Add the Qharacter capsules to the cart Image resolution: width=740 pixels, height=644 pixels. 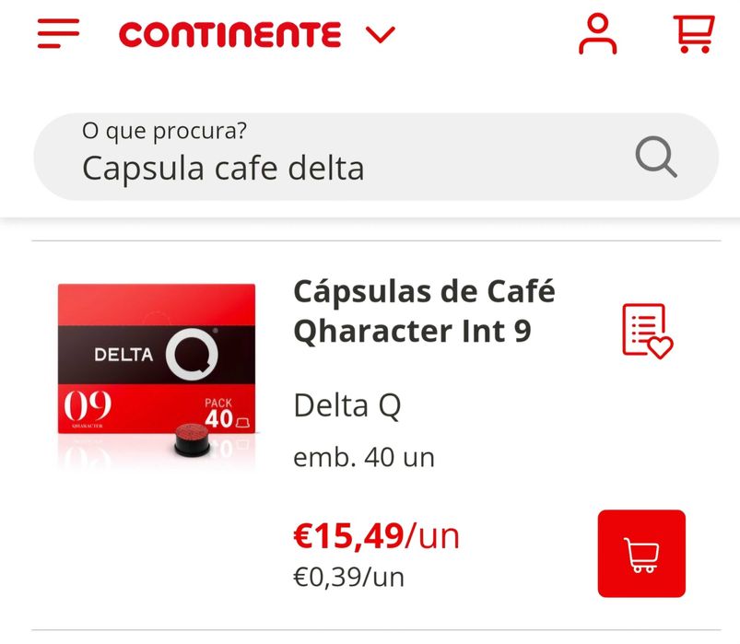(641, 553)
